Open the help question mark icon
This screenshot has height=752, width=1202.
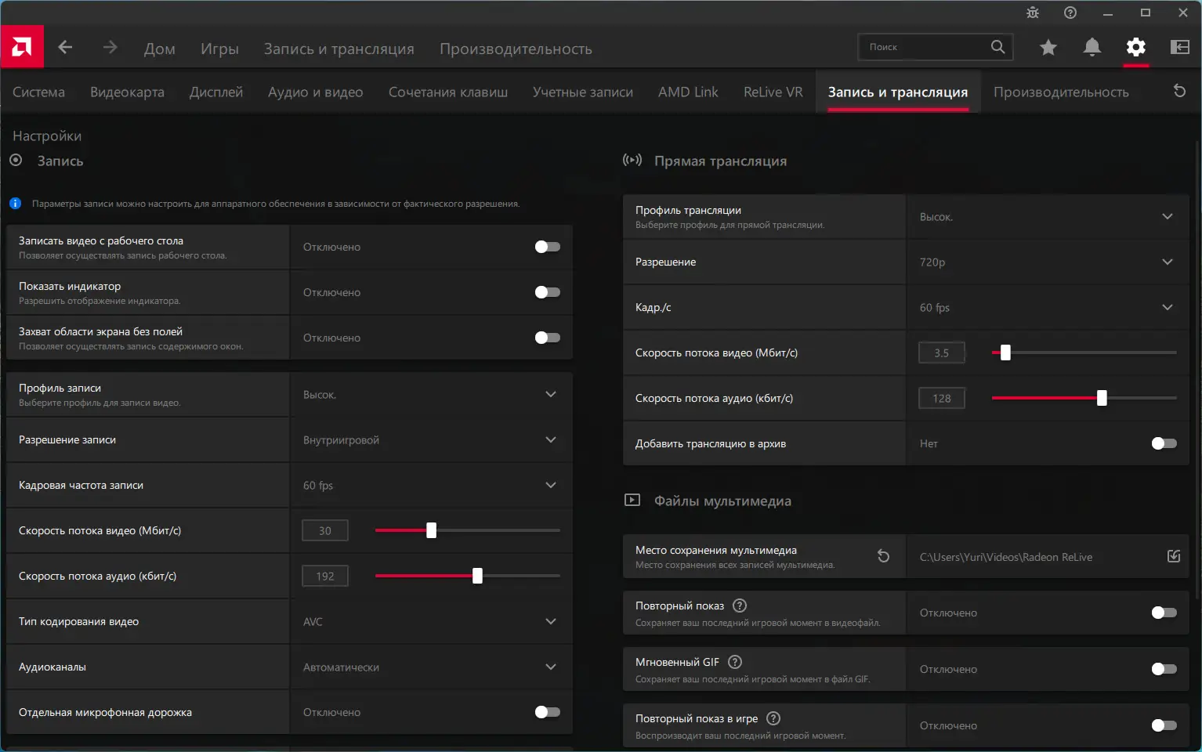click(x=1070, y=13)
